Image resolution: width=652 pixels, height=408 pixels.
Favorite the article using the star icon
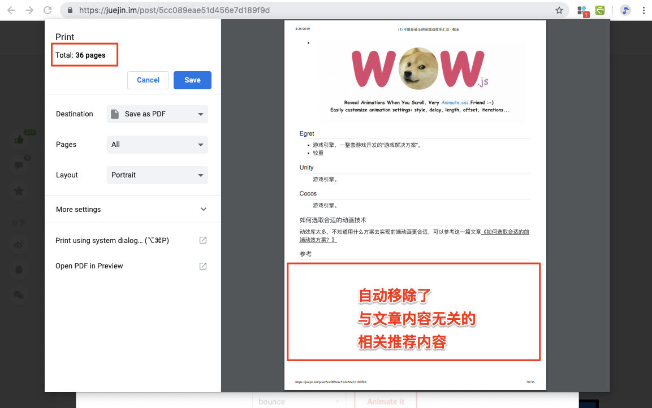tap(19, 190)
